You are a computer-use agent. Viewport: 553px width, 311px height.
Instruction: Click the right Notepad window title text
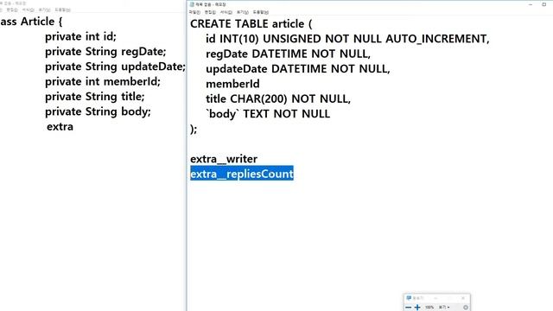click(211, 4)
